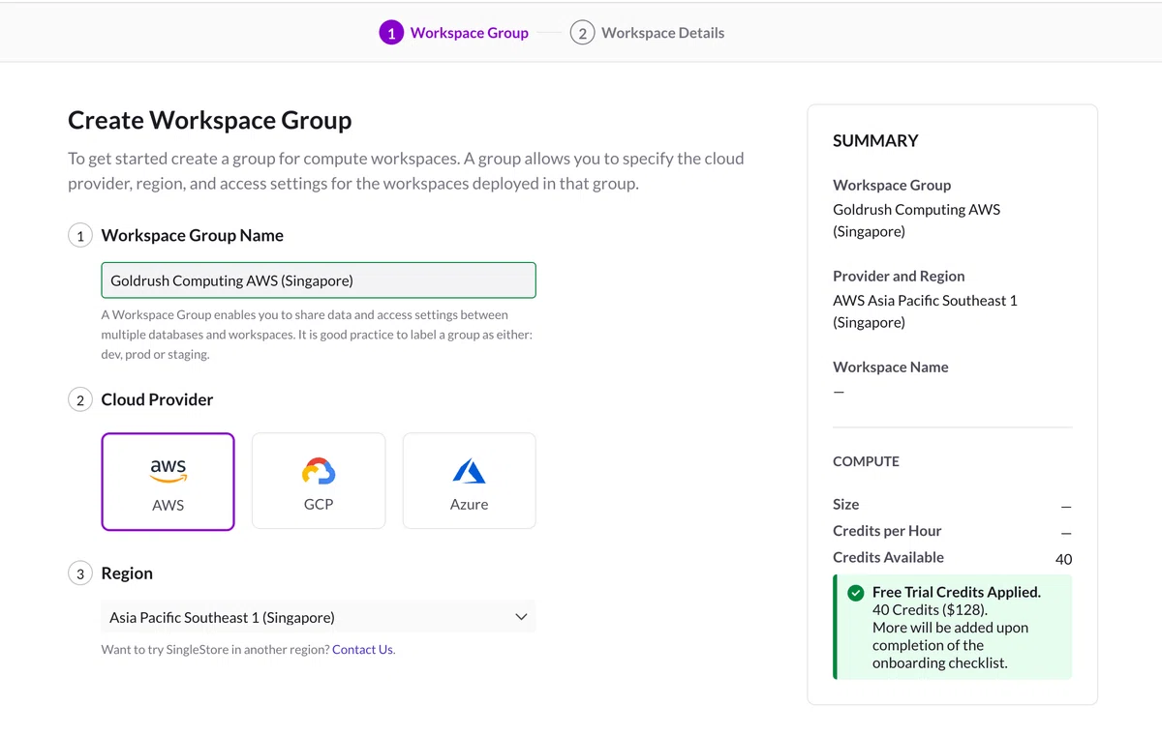Click 'Provider and Region' label in summary
Image resolution: width=1162 pixels, height=735 pixels.
(899, 277)
